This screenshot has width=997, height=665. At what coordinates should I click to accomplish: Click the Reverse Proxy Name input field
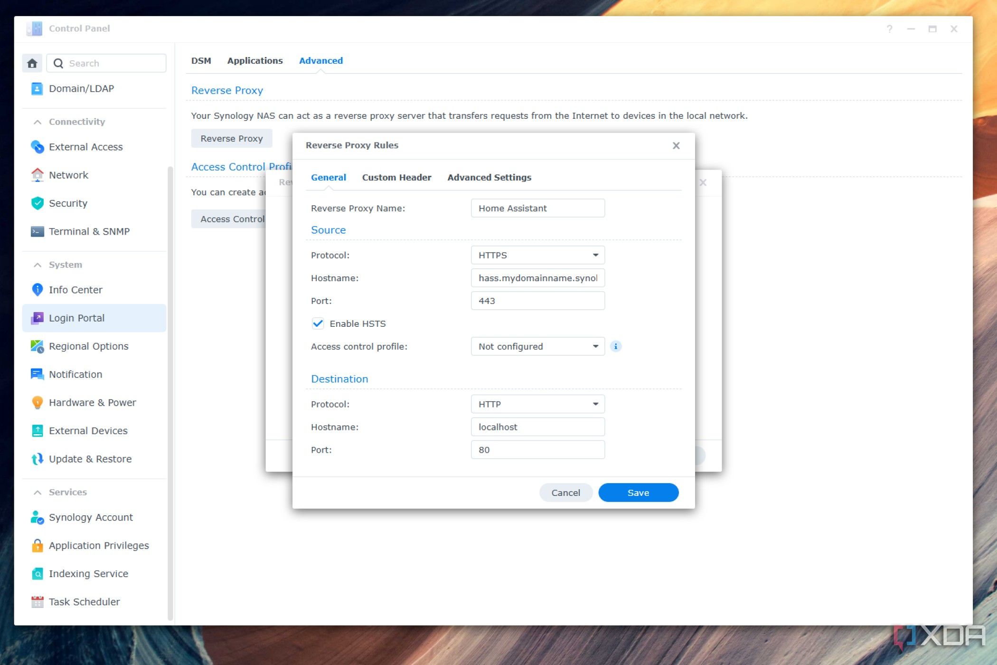click(537, 208)
